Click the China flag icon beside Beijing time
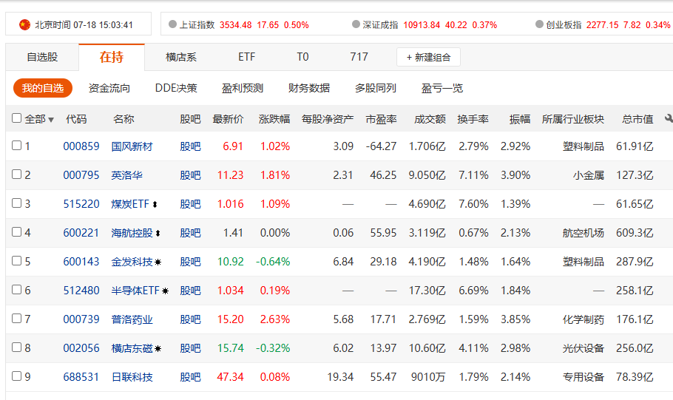The width and height of the screenshot is (673, 400). click(24, 25)
